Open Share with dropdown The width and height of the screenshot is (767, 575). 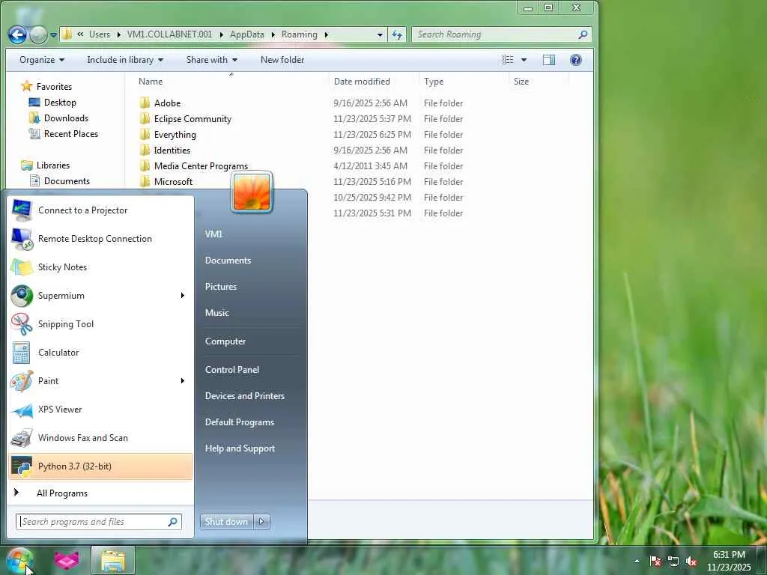212,60
